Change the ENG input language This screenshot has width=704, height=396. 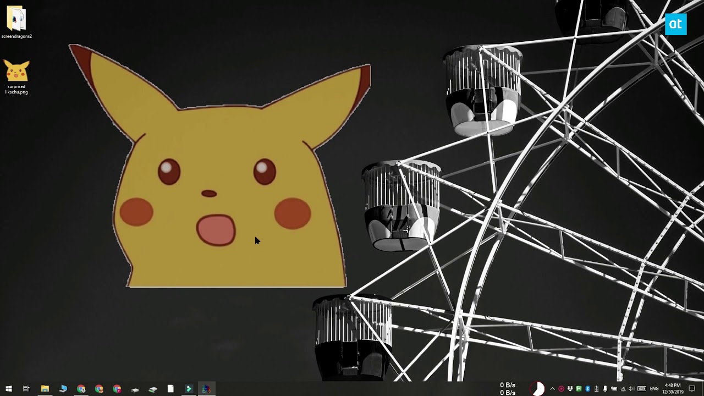[654, 389]
